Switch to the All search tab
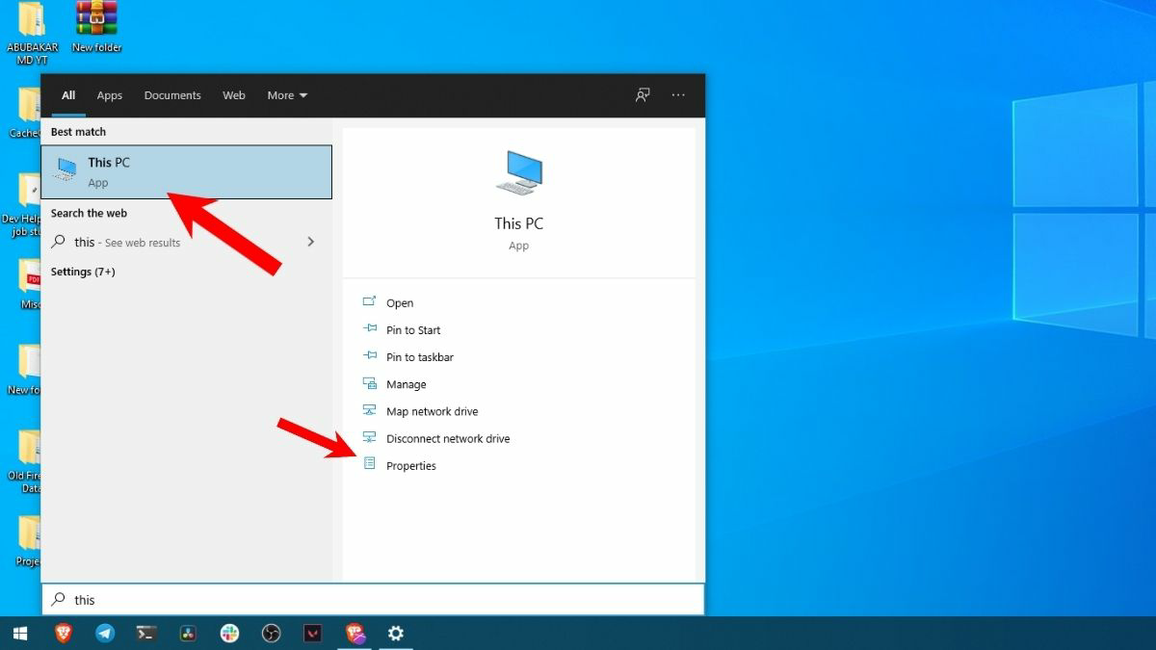The height and width of the screenshot is (650, 1156). [68, 95]
